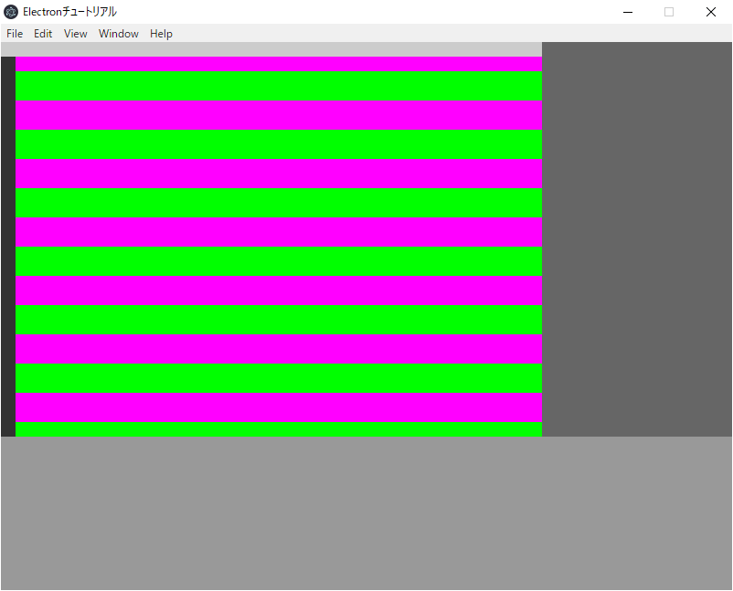Select the first green stripe
Image resolution: width=733 pixels, height=591 pixels.
[x=274, y=85]
